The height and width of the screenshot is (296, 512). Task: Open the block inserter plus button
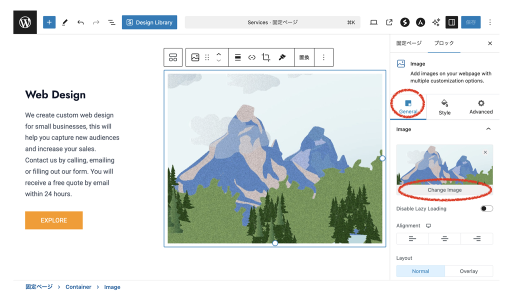pyautogui.click(x=49, y=22)
